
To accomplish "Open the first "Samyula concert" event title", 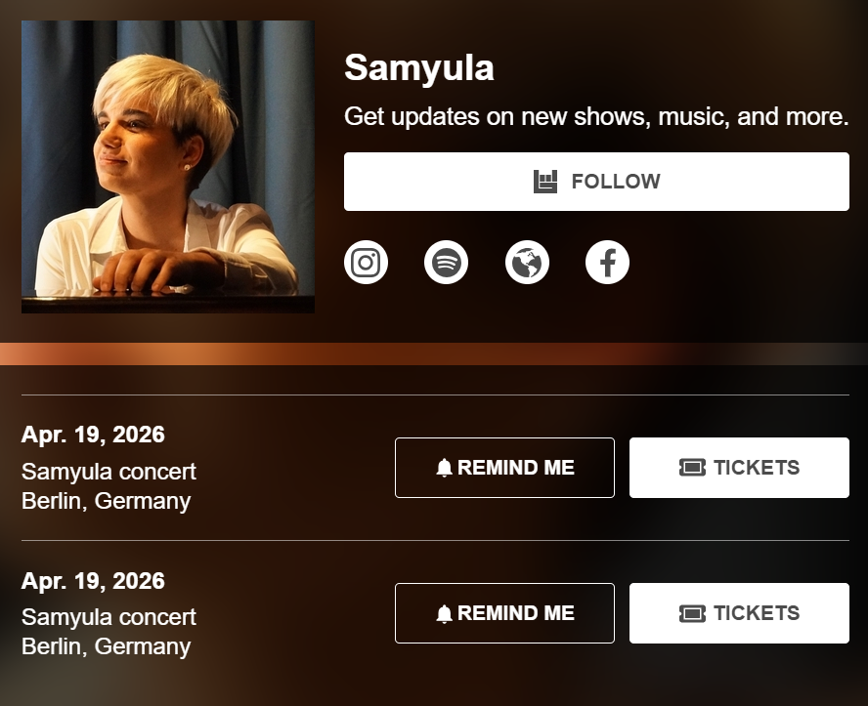I will (108, 472).
